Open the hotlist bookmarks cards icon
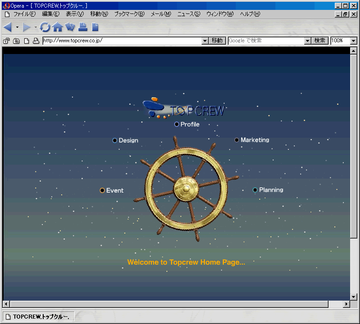 (x=70, y=27)
